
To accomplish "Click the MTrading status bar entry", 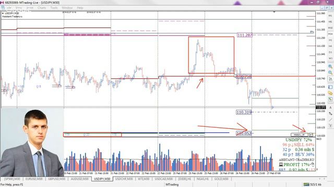I will 172,184.
